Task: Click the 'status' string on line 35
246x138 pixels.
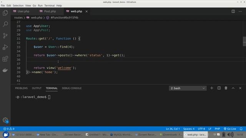Action: 95,55
